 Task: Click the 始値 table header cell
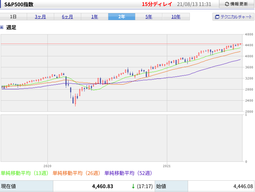pyautogui.click(x=172, y=186)
